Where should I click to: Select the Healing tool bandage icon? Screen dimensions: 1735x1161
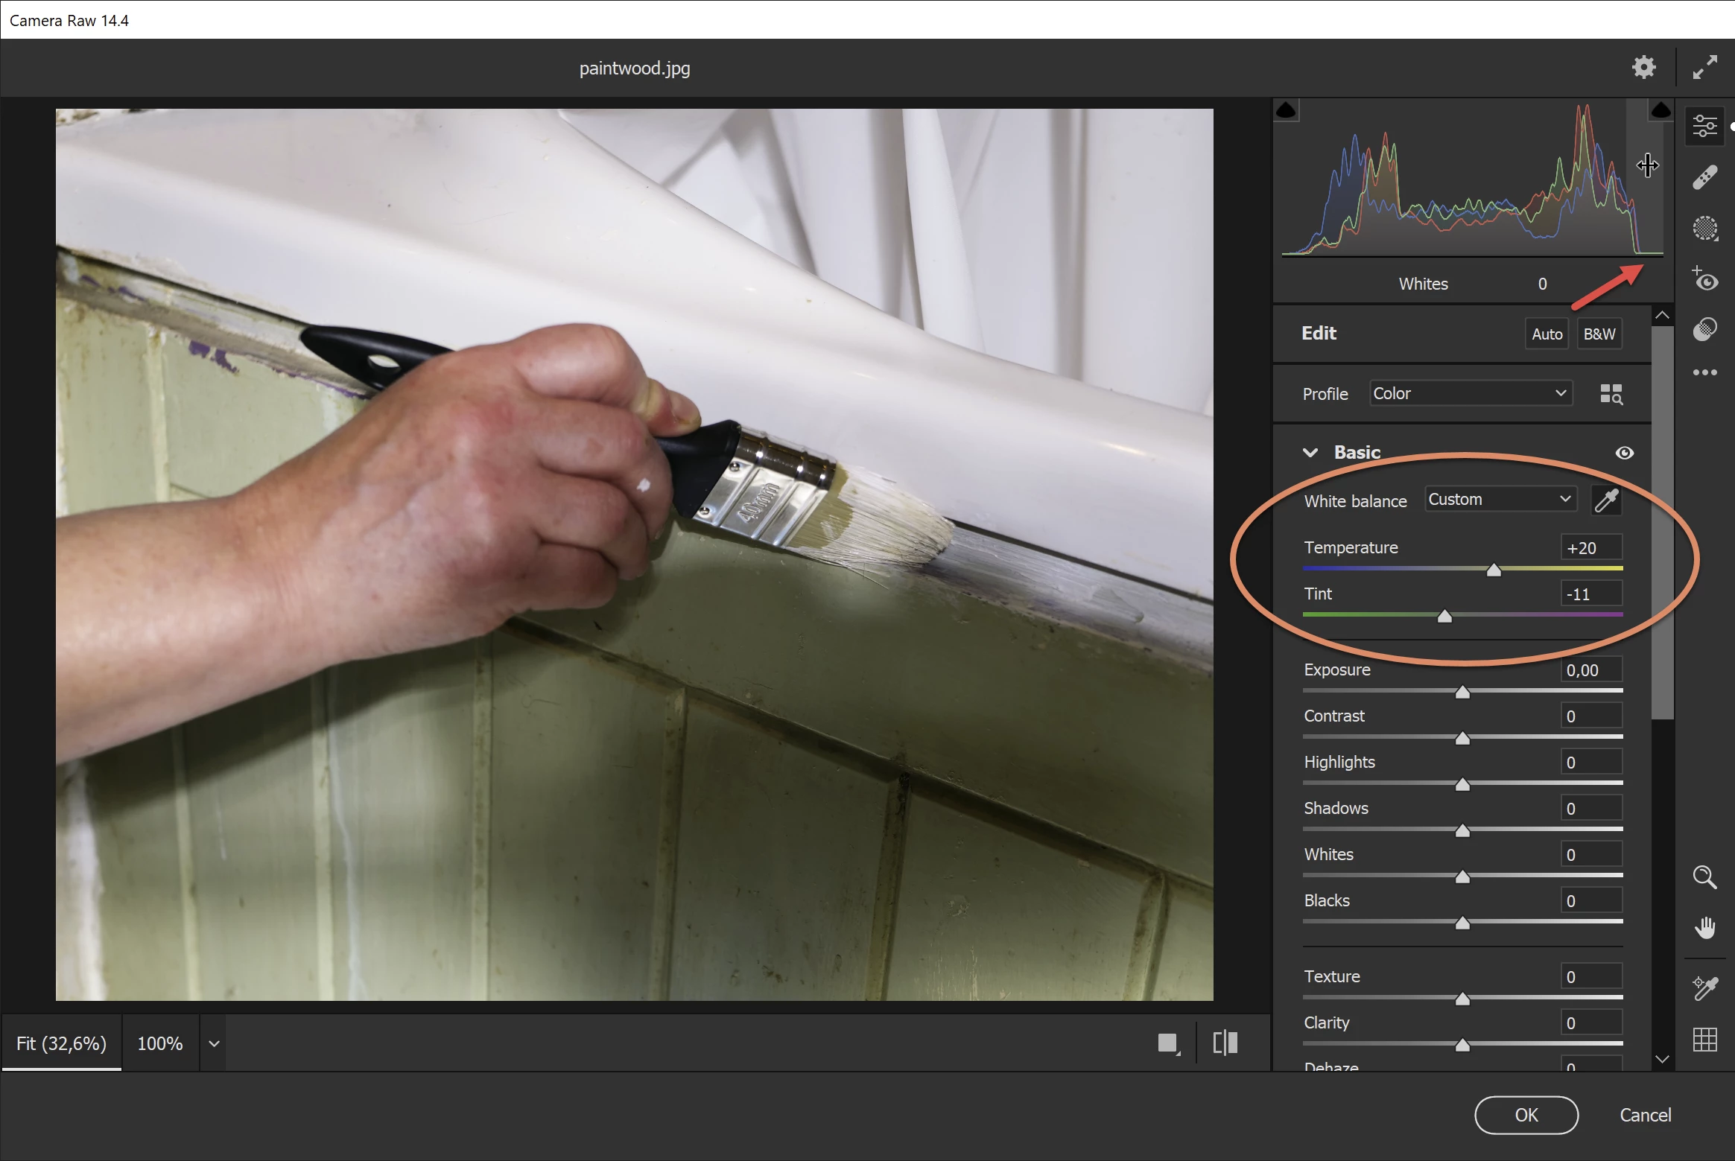(x=1704, y=177)
